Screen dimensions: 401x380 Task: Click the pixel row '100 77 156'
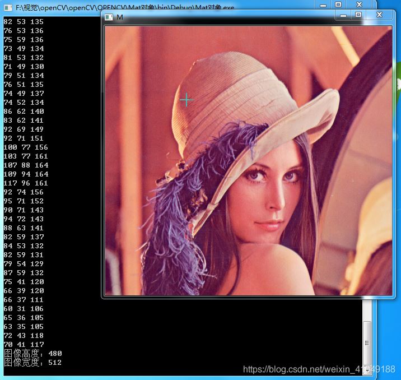tap(26, 147)
